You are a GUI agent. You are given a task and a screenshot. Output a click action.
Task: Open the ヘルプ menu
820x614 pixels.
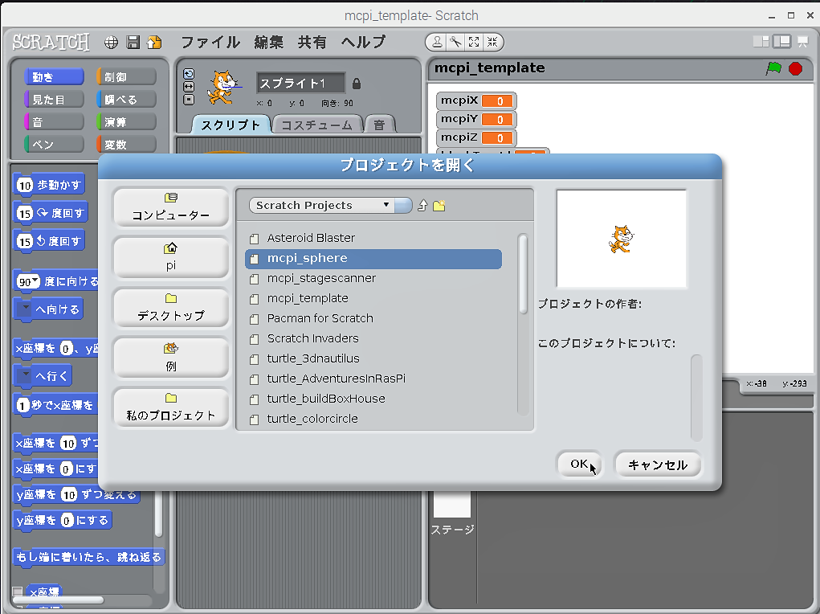point(364,42)
